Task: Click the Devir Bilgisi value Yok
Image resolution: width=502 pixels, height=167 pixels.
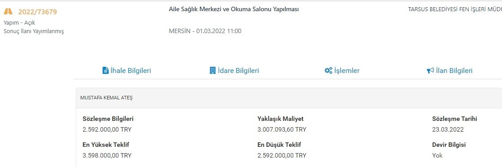Action: [437, 155]
